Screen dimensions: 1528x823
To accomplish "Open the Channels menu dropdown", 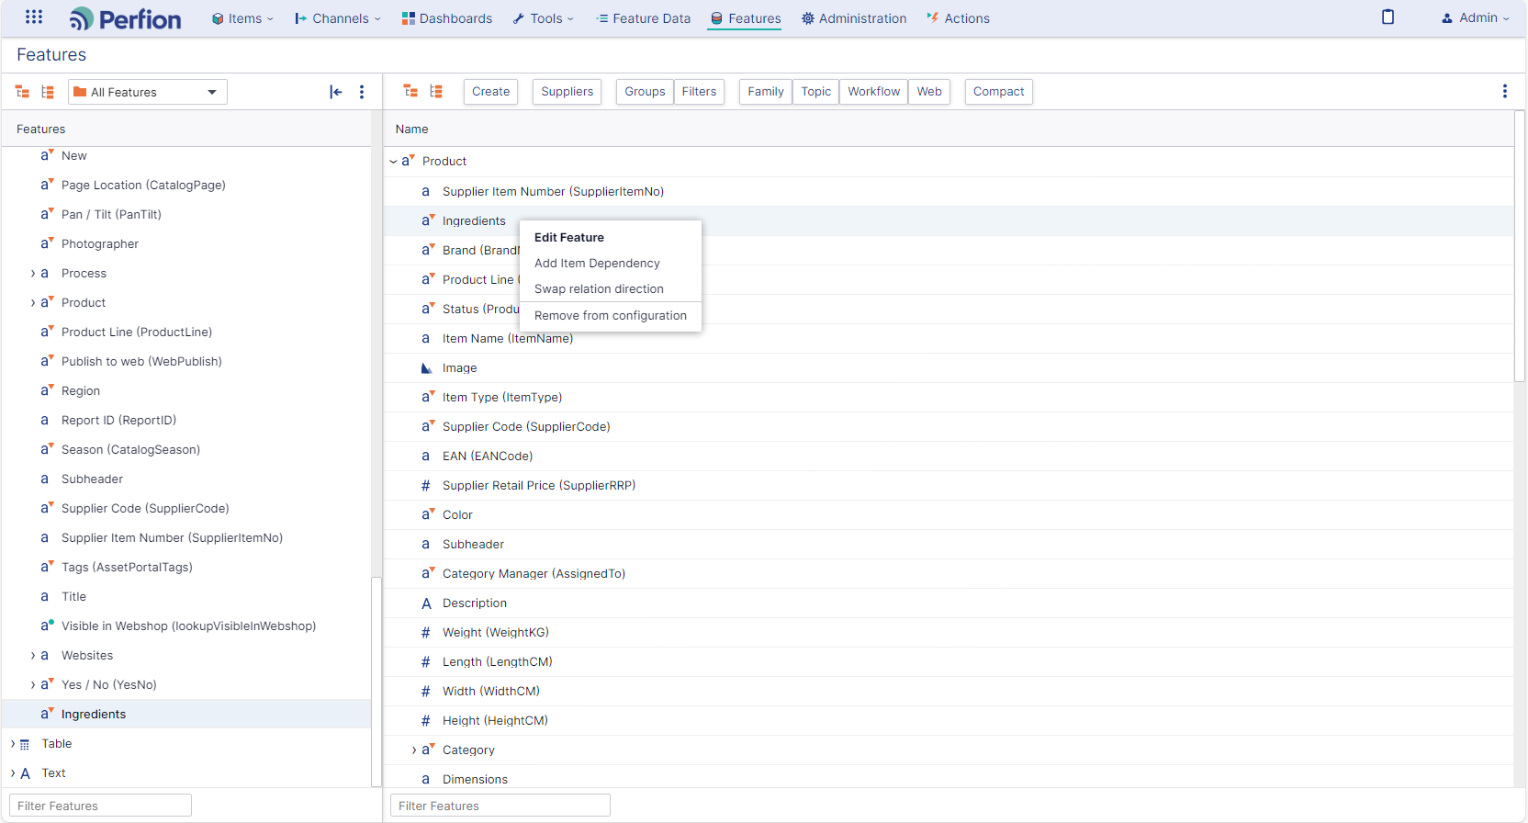I will [337, 18].
